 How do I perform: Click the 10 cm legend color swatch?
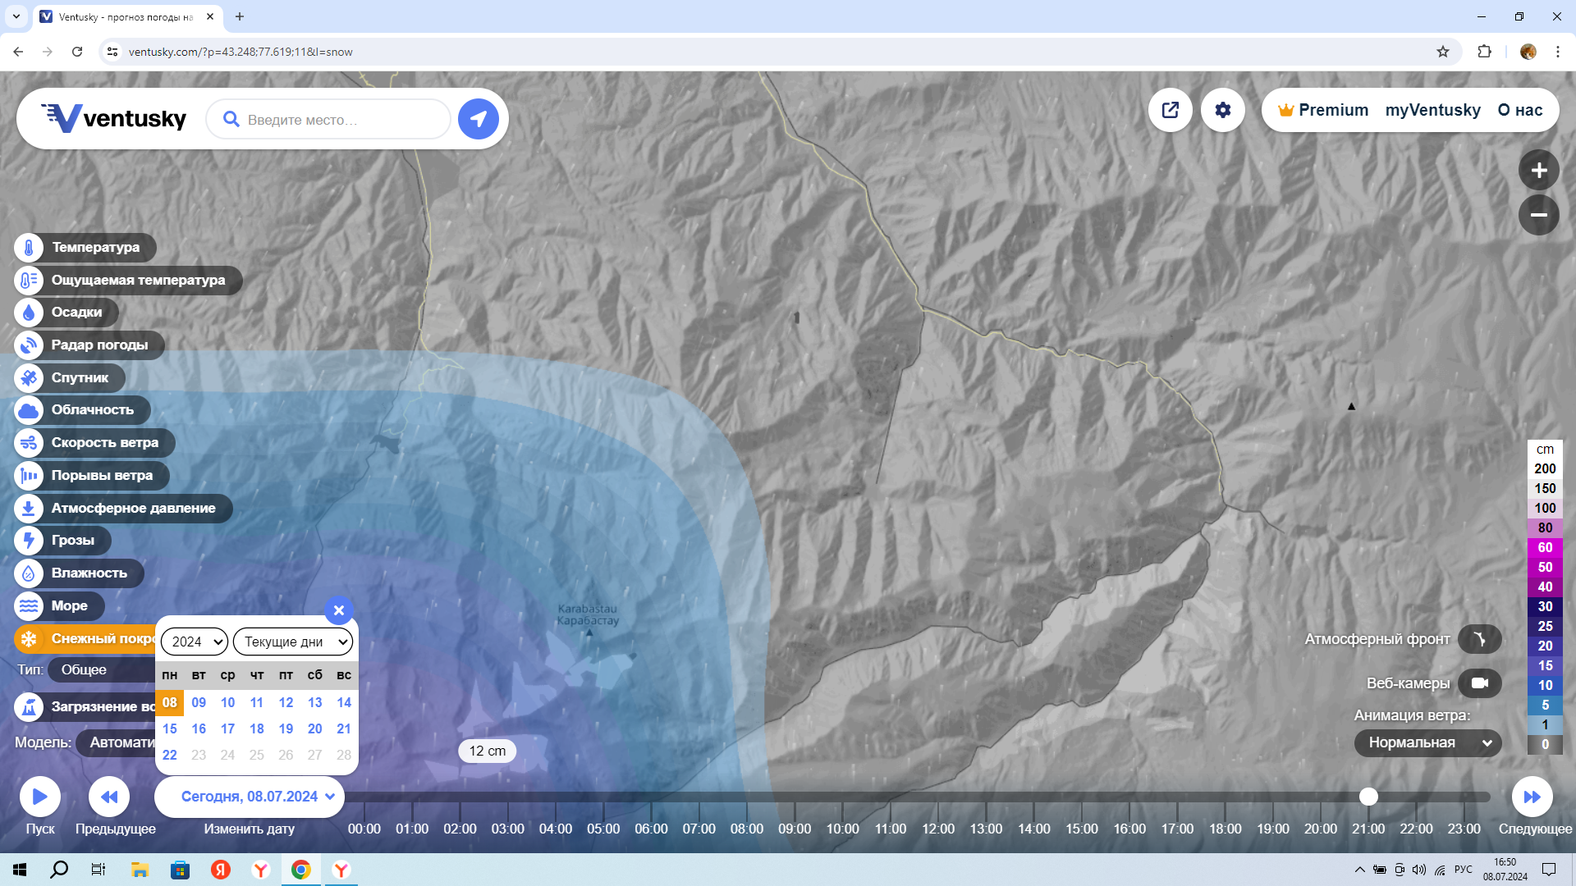pos(1545,685)
